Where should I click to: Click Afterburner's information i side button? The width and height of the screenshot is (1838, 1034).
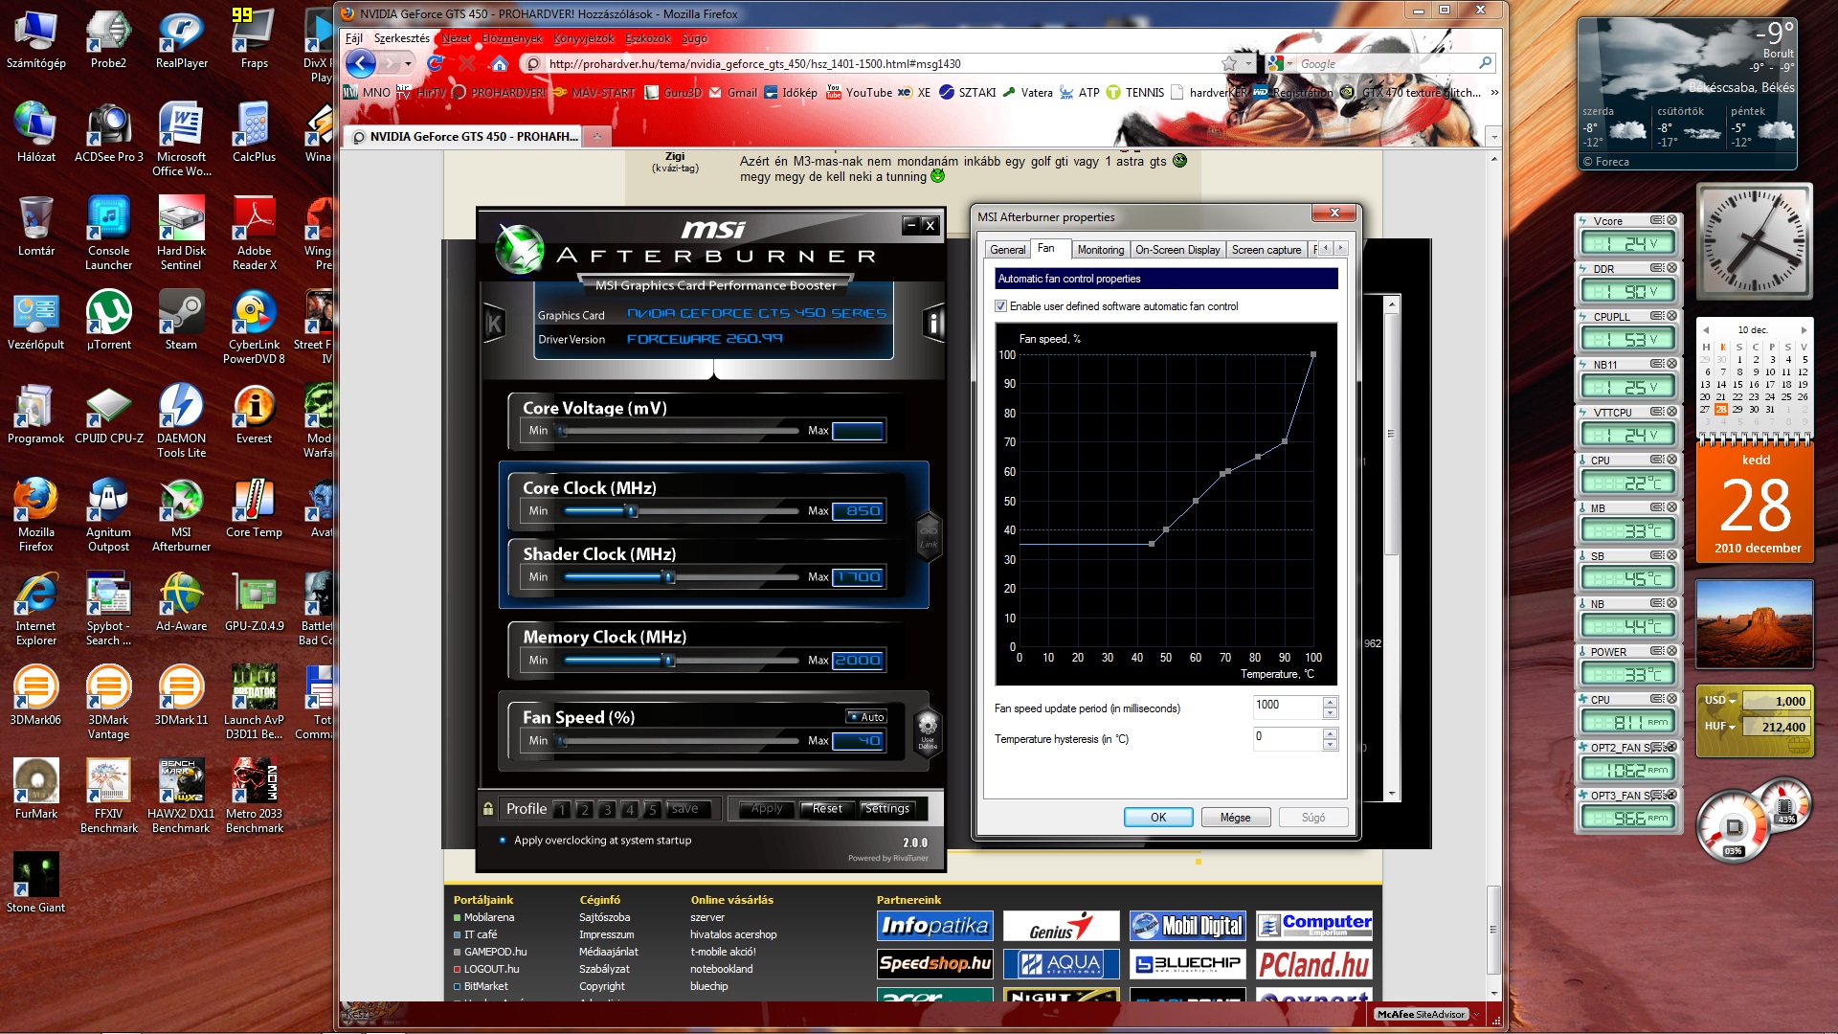(933, 324)
